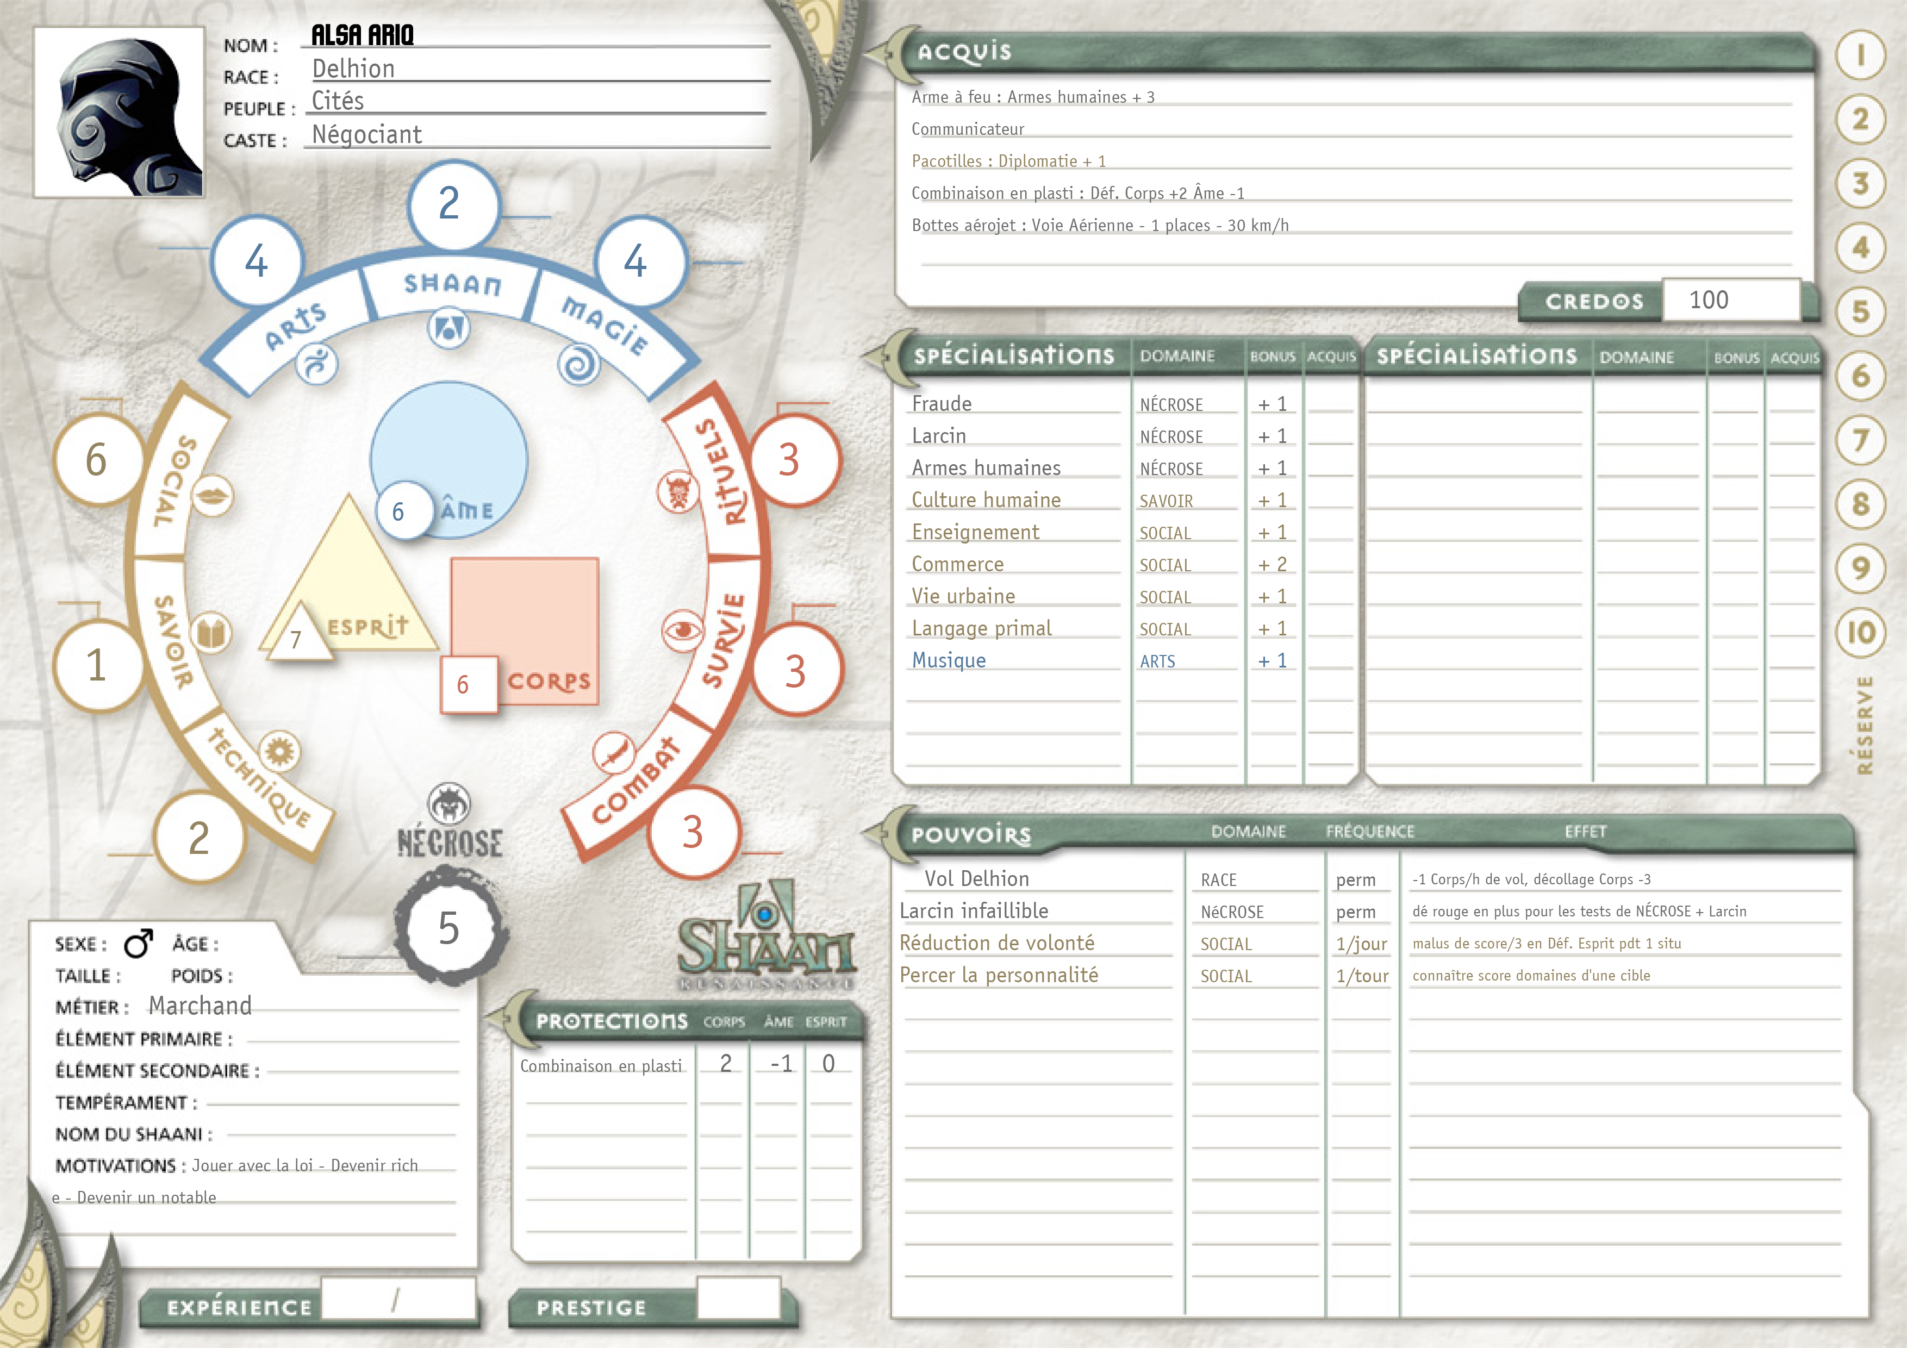1907x1348 pixels.
Task: Select reserve circle number 5
Action: pyautogui.click(x=1860, y=311)
